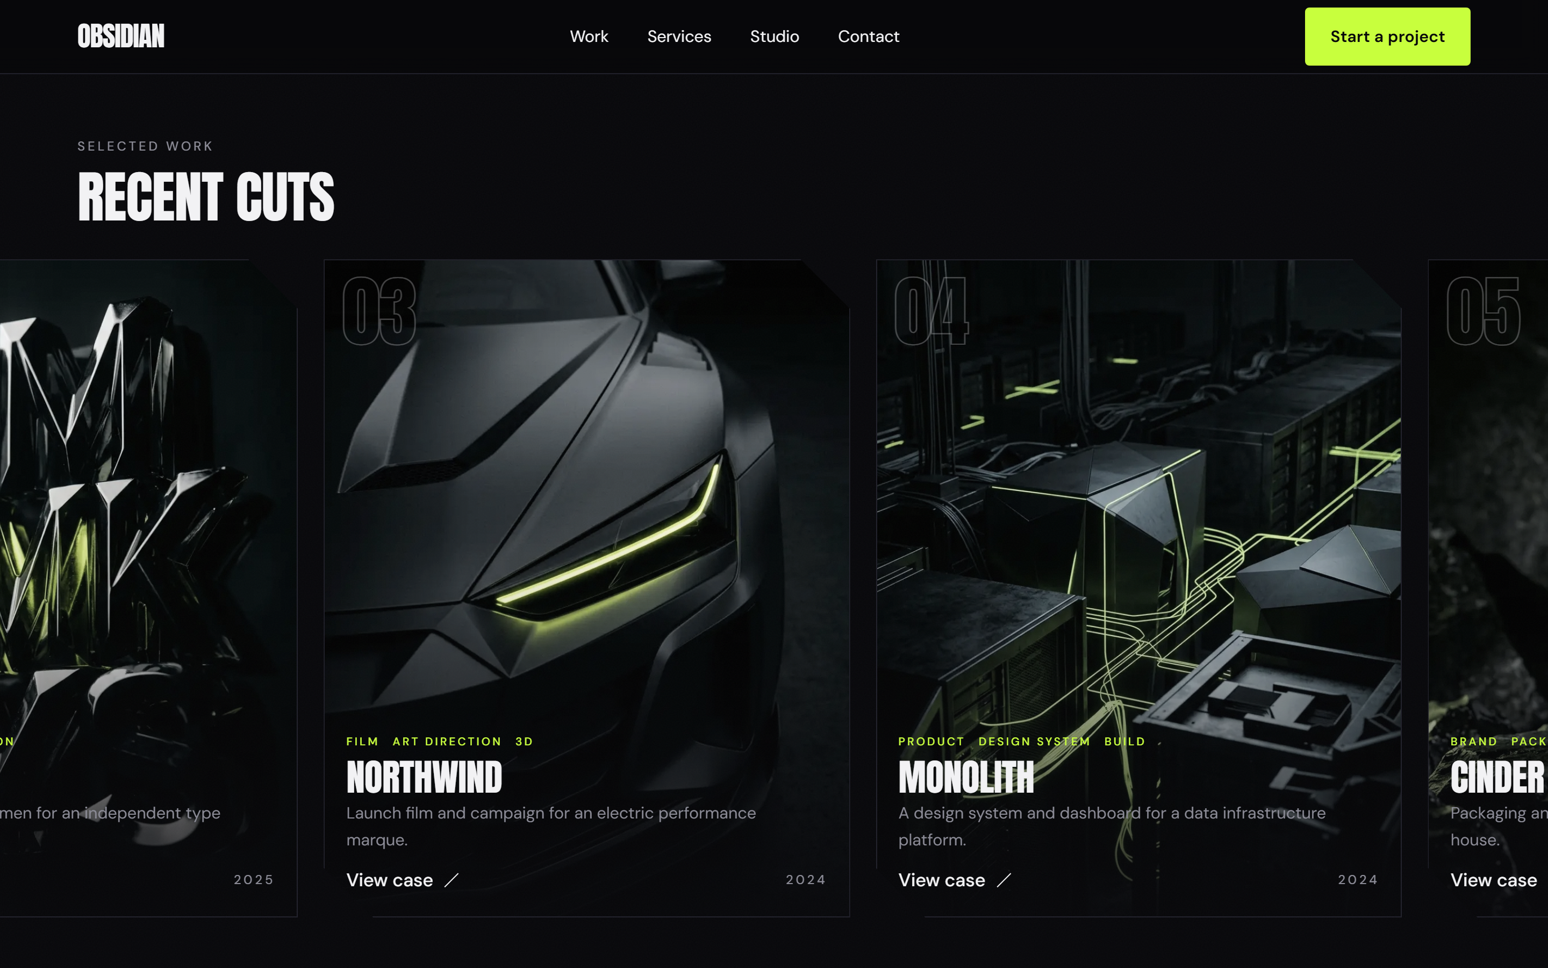The height and width of the screenshot is (968, 1548).
Task: Click the SELECTED WORK label
Action: (145, 146)
